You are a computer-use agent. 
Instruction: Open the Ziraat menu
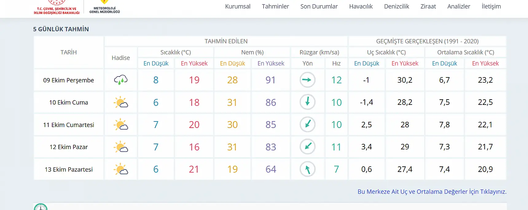(428, 6)
